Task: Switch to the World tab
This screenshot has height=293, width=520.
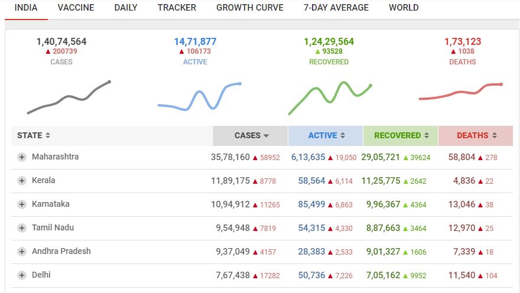Action: (x=404, y=8)
